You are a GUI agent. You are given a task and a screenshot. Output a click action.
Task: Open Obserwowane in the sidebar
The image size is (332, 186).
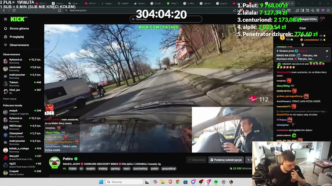(19, 45)
